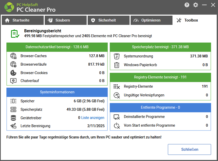This screenshot has height=161, width=218.
Task: Select the 2/11/2025 date value
Action: tap(96, 126)
